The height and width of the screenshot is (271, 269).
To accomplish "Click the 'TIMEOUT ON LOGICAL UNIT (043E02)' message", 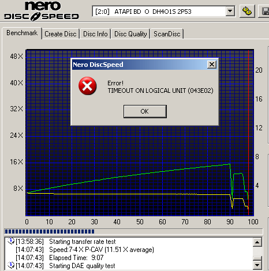I will click(160, 91).
